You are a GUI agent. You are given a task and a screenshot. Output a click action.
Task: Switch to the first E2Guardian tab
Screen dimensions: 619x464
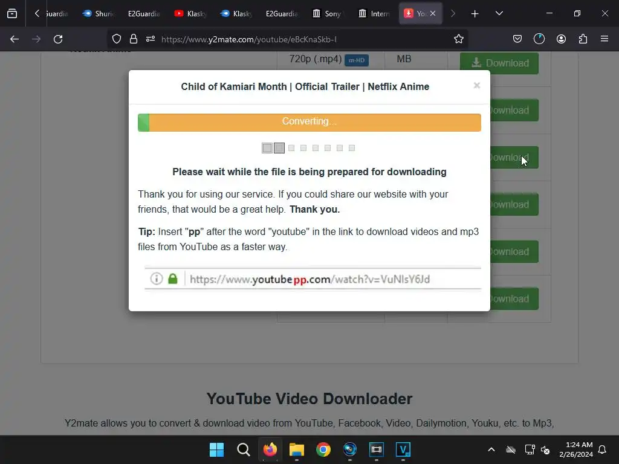(144, 14)
